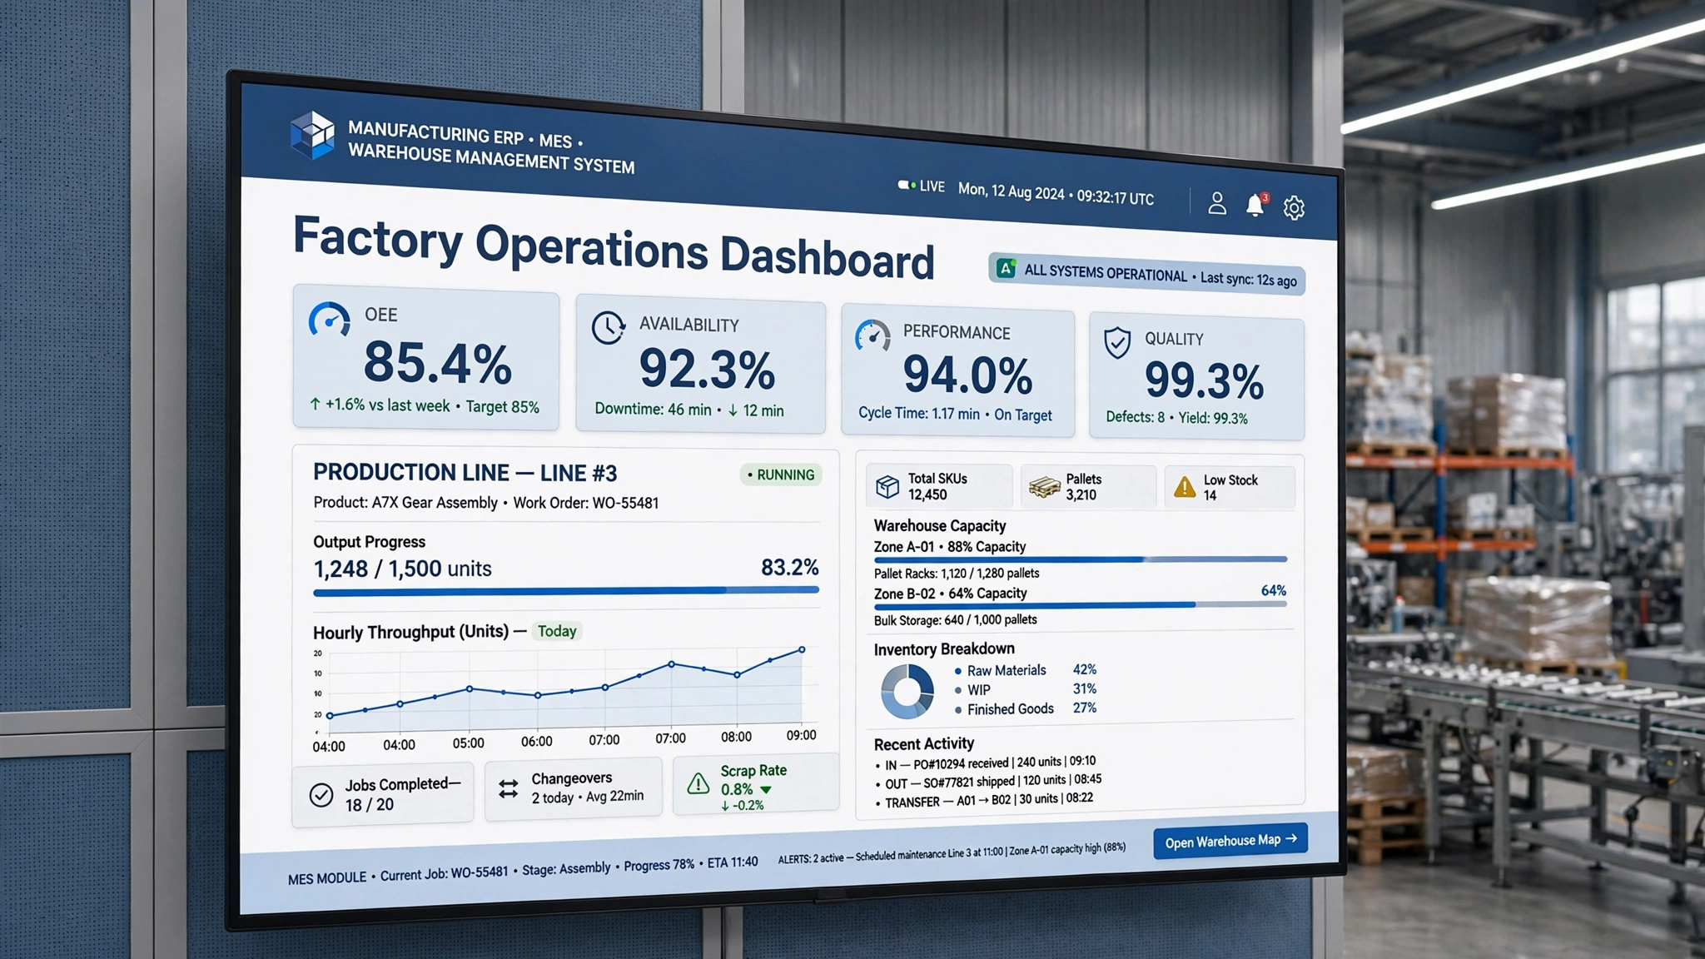Click the Pallets stack icon
The height and width of the screenshot is (959, 1705).
1044,487
